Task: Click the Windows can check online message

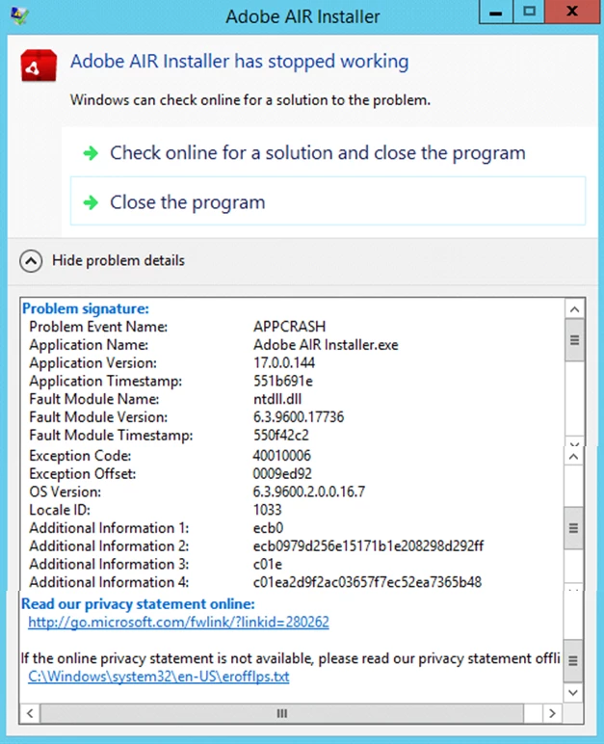Action: tap(250, 100)
